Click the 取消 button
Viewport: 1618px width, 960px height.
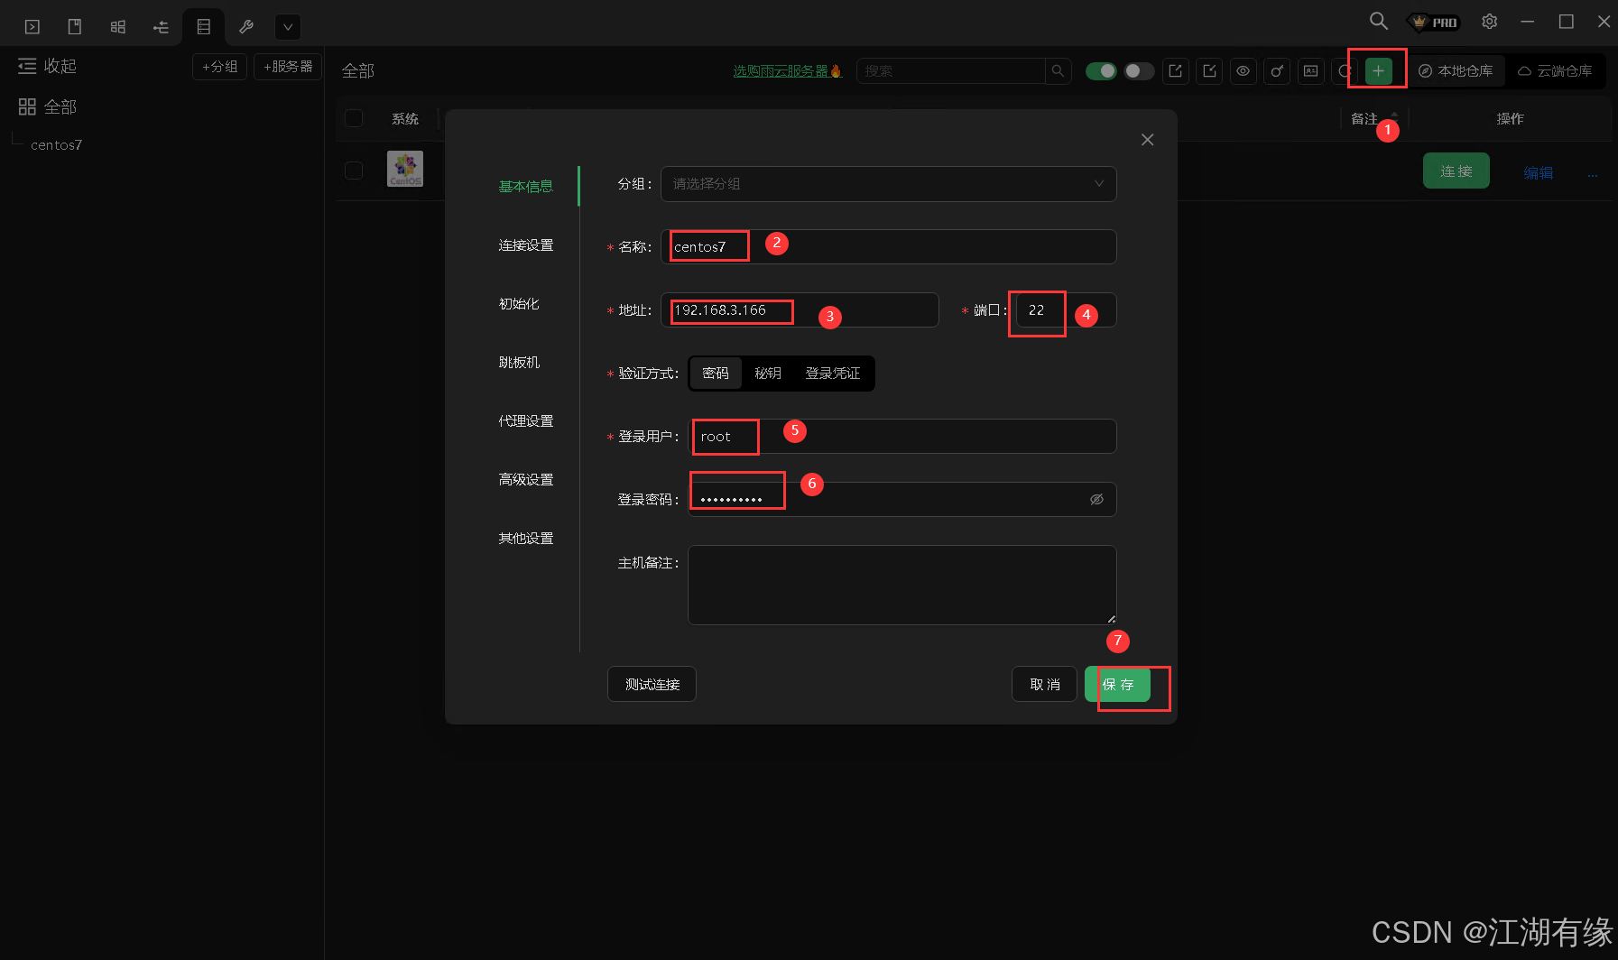[1045, 684]
